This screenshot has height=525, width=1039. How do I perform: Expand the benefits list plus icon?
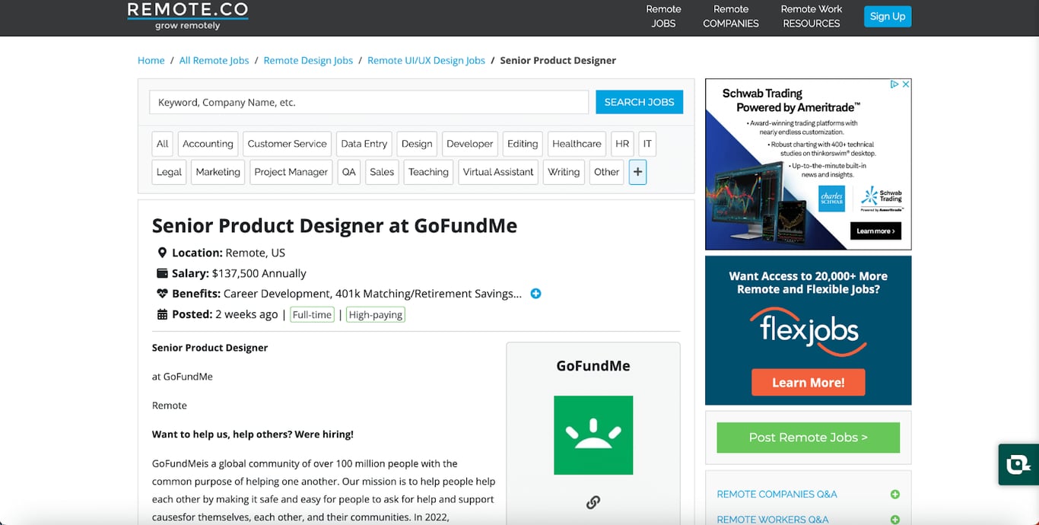(535, 294)
